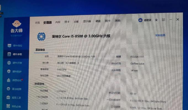Select the 基础信息 basic info section tab
This screenshot has height=110, width=188.
[x=40, y=50]
